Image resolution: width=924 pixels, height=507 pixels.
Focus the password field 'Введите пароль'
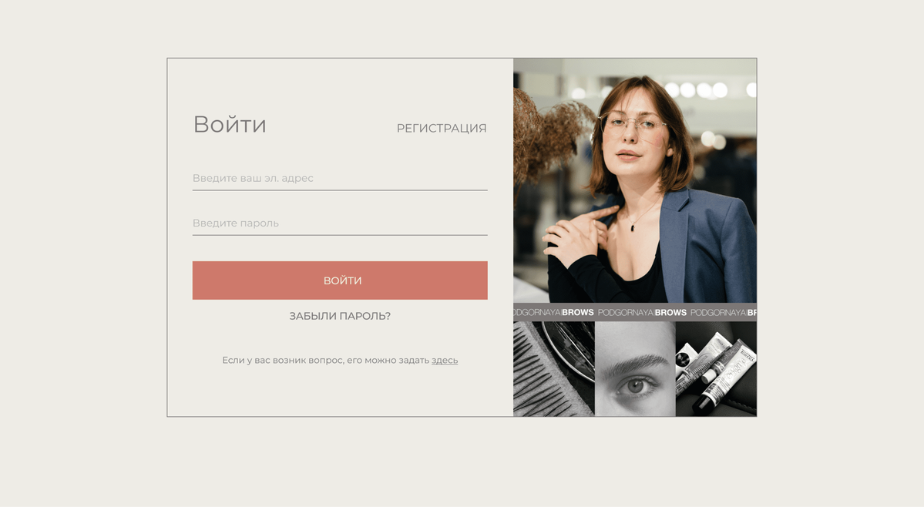339,223
